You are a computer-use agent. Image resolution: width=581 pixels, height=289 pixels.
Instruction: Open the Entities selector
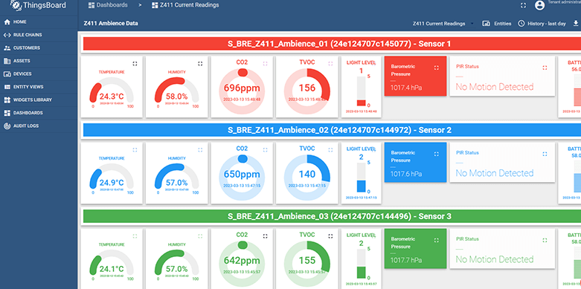pos(497,23)
